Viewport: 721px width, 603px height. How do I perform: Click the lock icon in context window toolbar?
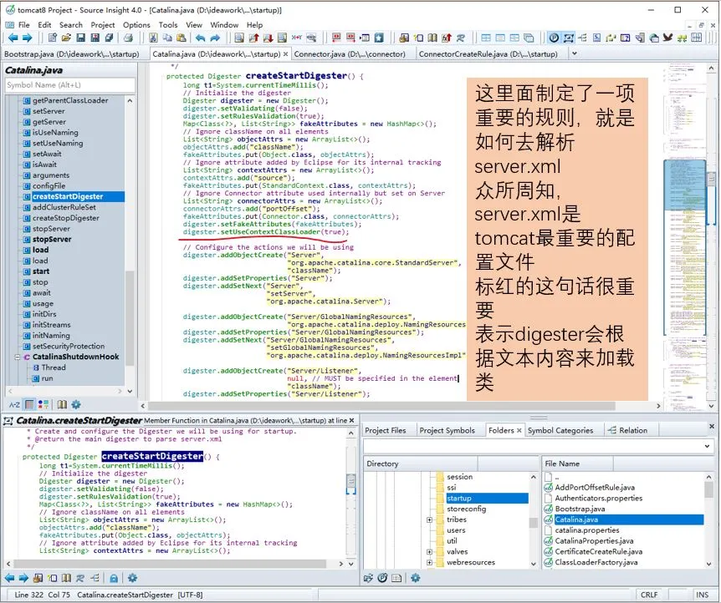(x=114, y=578)
